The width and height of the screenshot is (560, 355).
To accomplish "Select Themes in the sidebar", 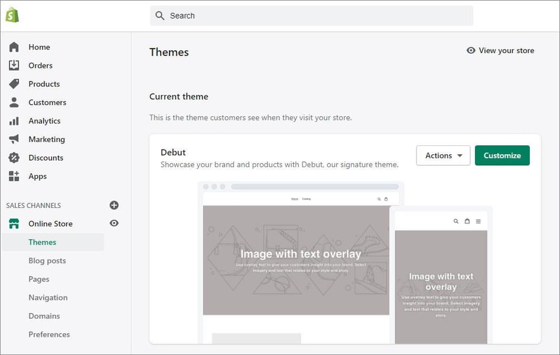I will pyautogui.click(x=42, y=242).
